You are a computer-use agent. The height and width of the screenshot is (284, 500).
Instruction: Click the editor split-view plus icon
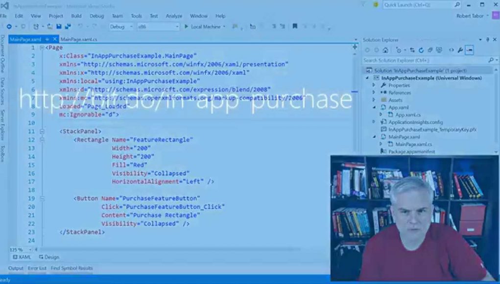coord(355,47)
